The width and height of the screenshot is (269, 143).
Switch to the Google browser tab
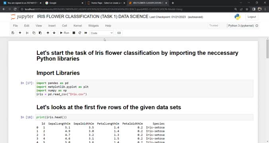[x=64, y=3]
